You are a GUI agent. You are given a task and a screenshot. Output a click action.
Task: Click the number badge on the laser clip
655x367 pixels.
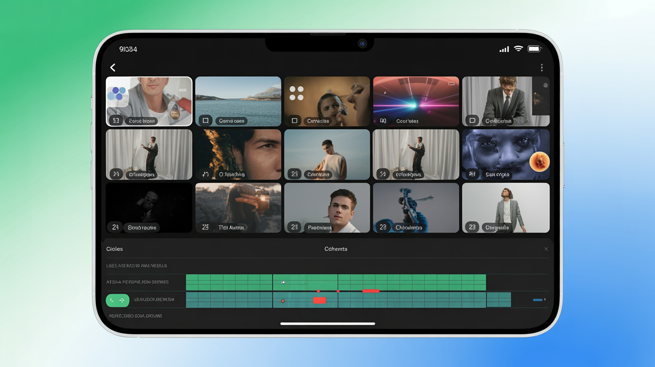[x=383, y=121]
